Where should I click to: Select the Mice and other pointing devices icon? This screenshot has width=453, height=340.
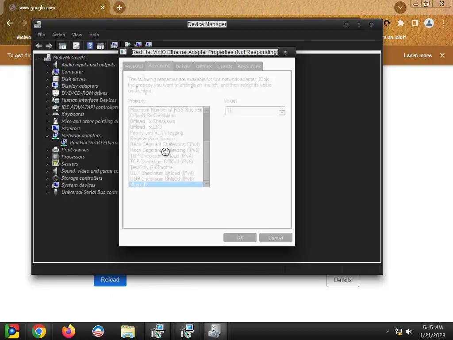coord(56,121)
